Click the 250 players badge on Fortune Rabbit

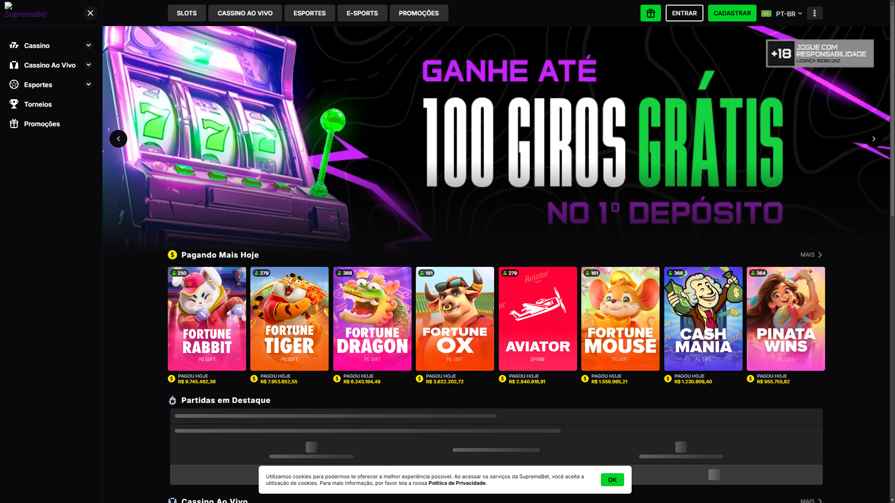point(179,273)
